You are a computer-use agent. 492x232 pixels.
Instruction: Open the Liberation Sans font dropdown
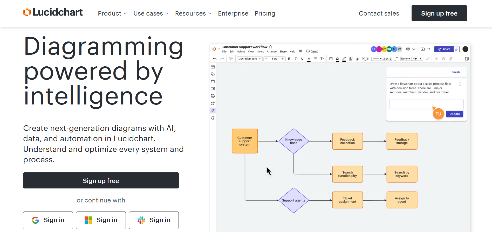point(250,59)
